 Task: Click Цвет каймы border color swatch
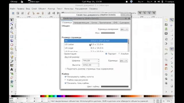point(115,86)
